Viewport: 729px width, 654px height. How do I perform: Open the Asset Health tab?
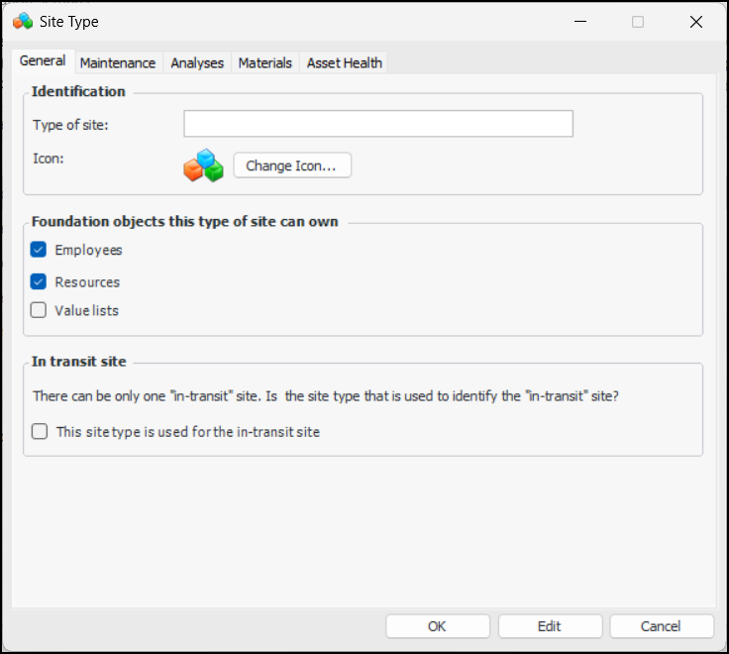click(x=344, y=62)
